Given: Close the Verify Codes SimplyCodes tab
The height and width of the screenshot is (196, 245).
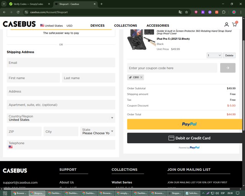Looking at the screenshot, I should click(x=49, y=4).
